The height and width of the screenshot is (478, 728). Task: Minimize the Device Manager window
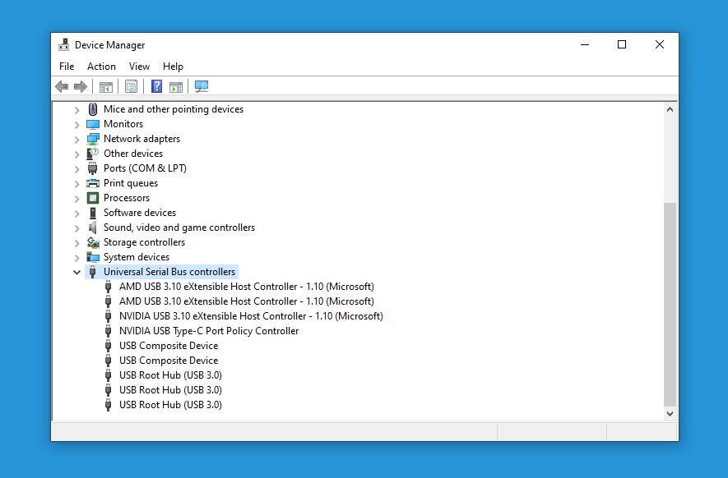585,44
